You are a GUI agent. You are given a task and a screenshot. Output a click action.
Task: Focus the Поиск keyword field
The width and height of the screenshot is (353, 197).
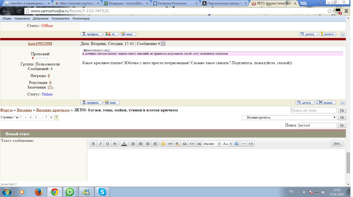(317, 125)
